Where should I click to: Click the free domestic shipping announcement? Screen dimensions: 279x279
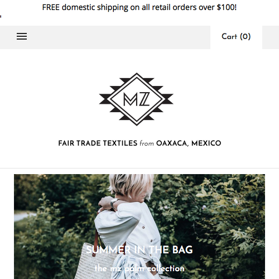(139, 7)
